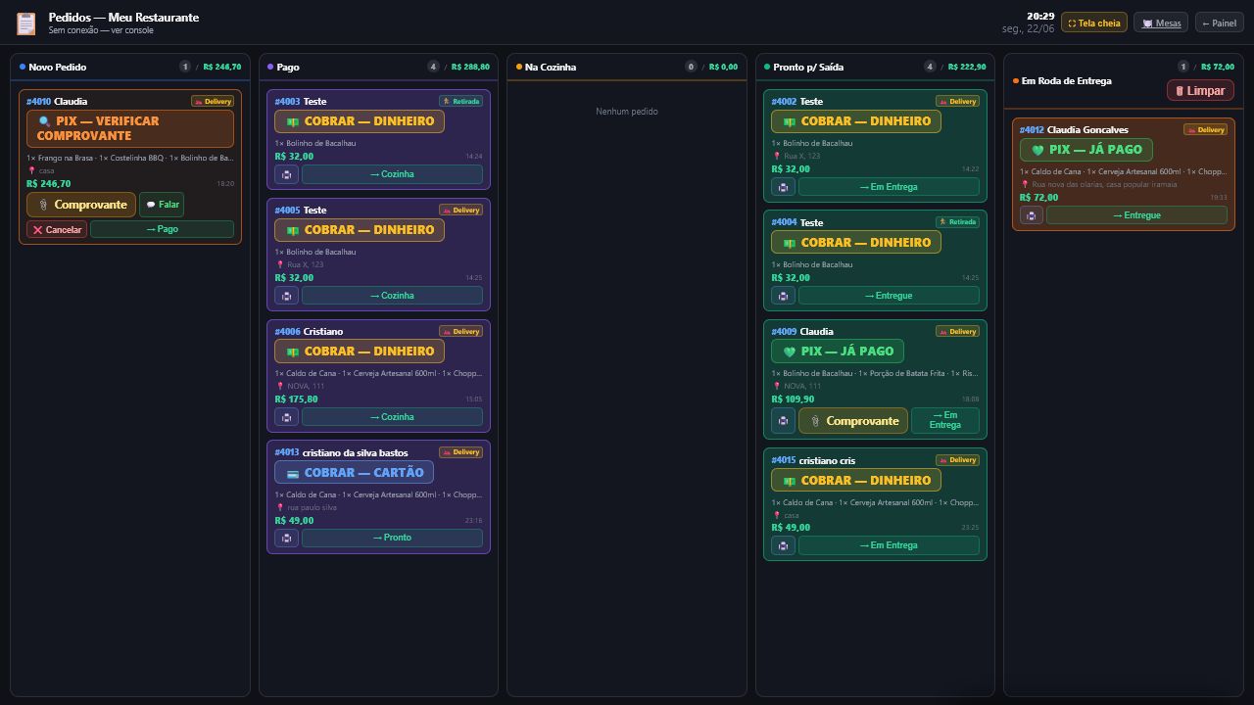Click the Delivery tag on order #4012
Screen dimensions: 1254x705
click(1205, 129)
